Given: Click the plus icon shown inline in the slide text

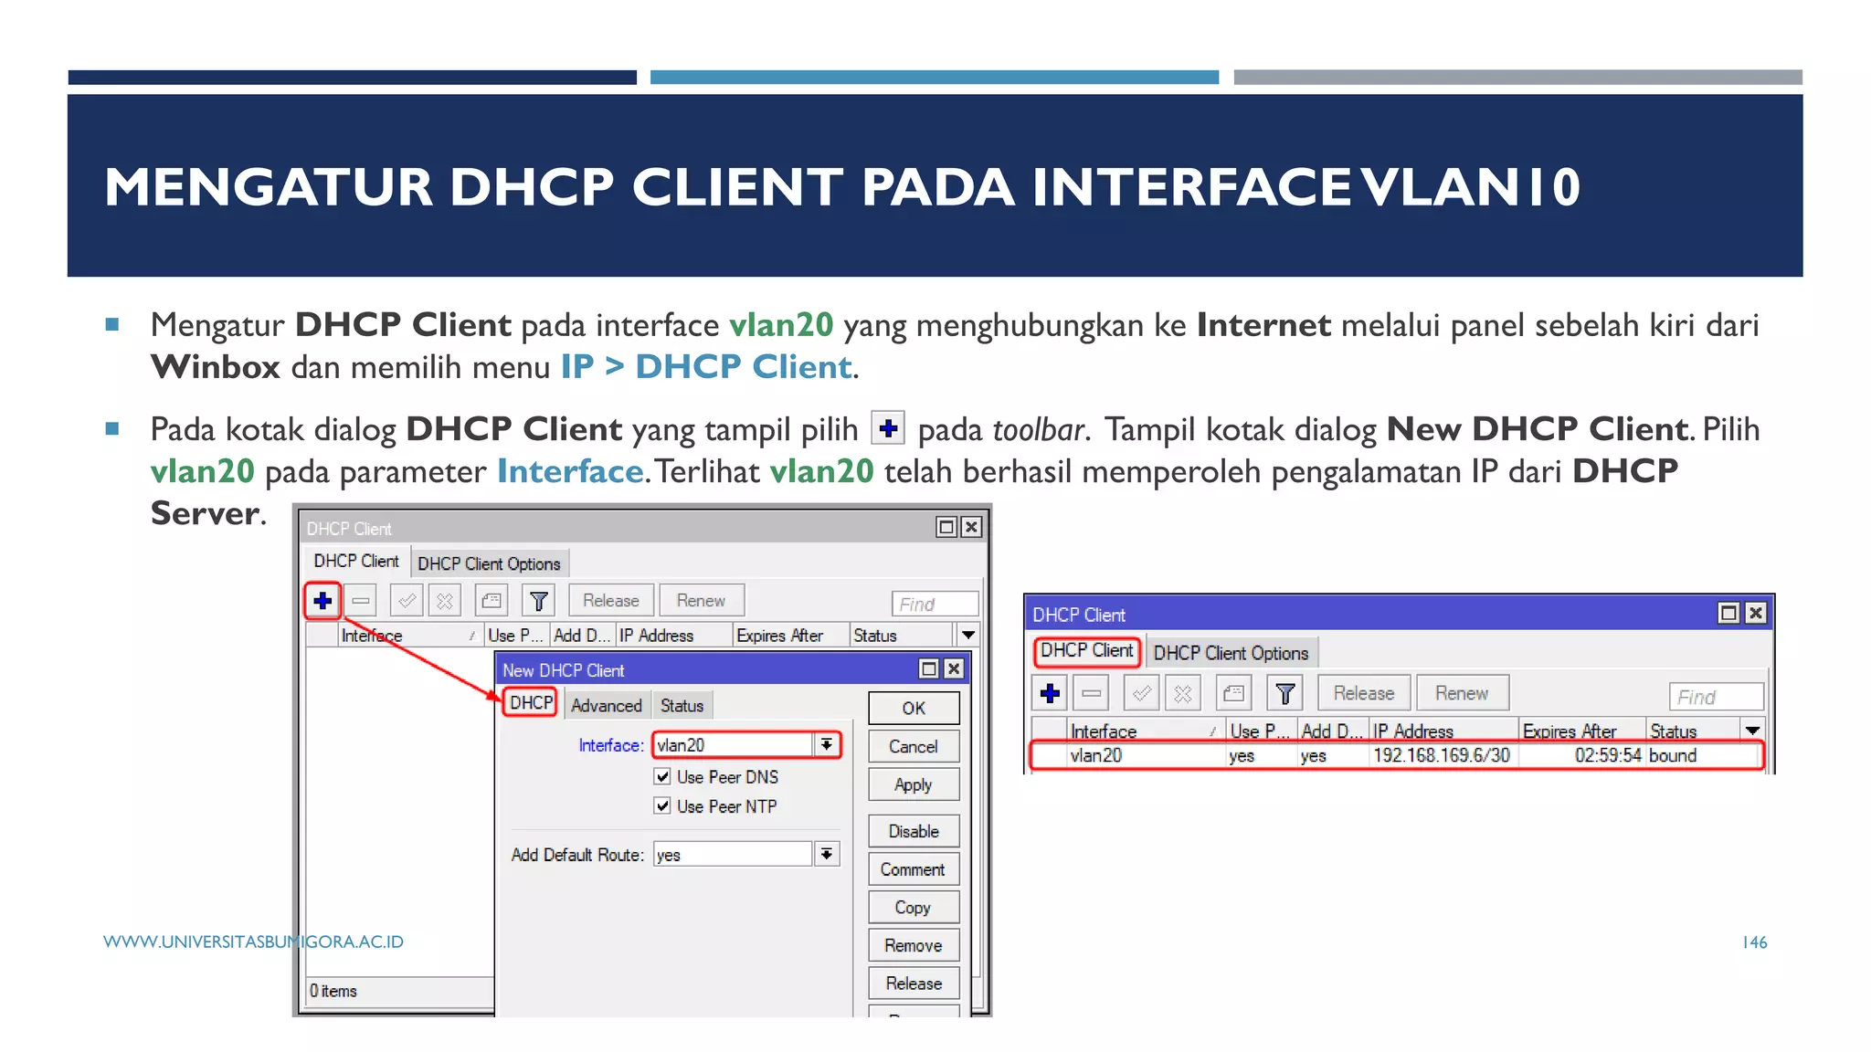Looking at the screenshot, I should pos(888,427).
